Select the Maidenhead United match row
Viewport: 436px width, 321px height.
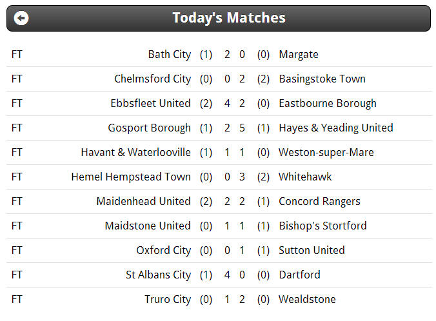(219, 202)
